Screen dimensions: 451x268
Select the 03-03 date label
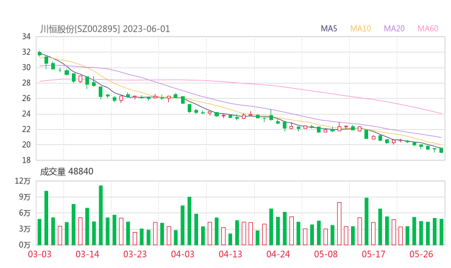pyautogui.click(x=40, y=254)
